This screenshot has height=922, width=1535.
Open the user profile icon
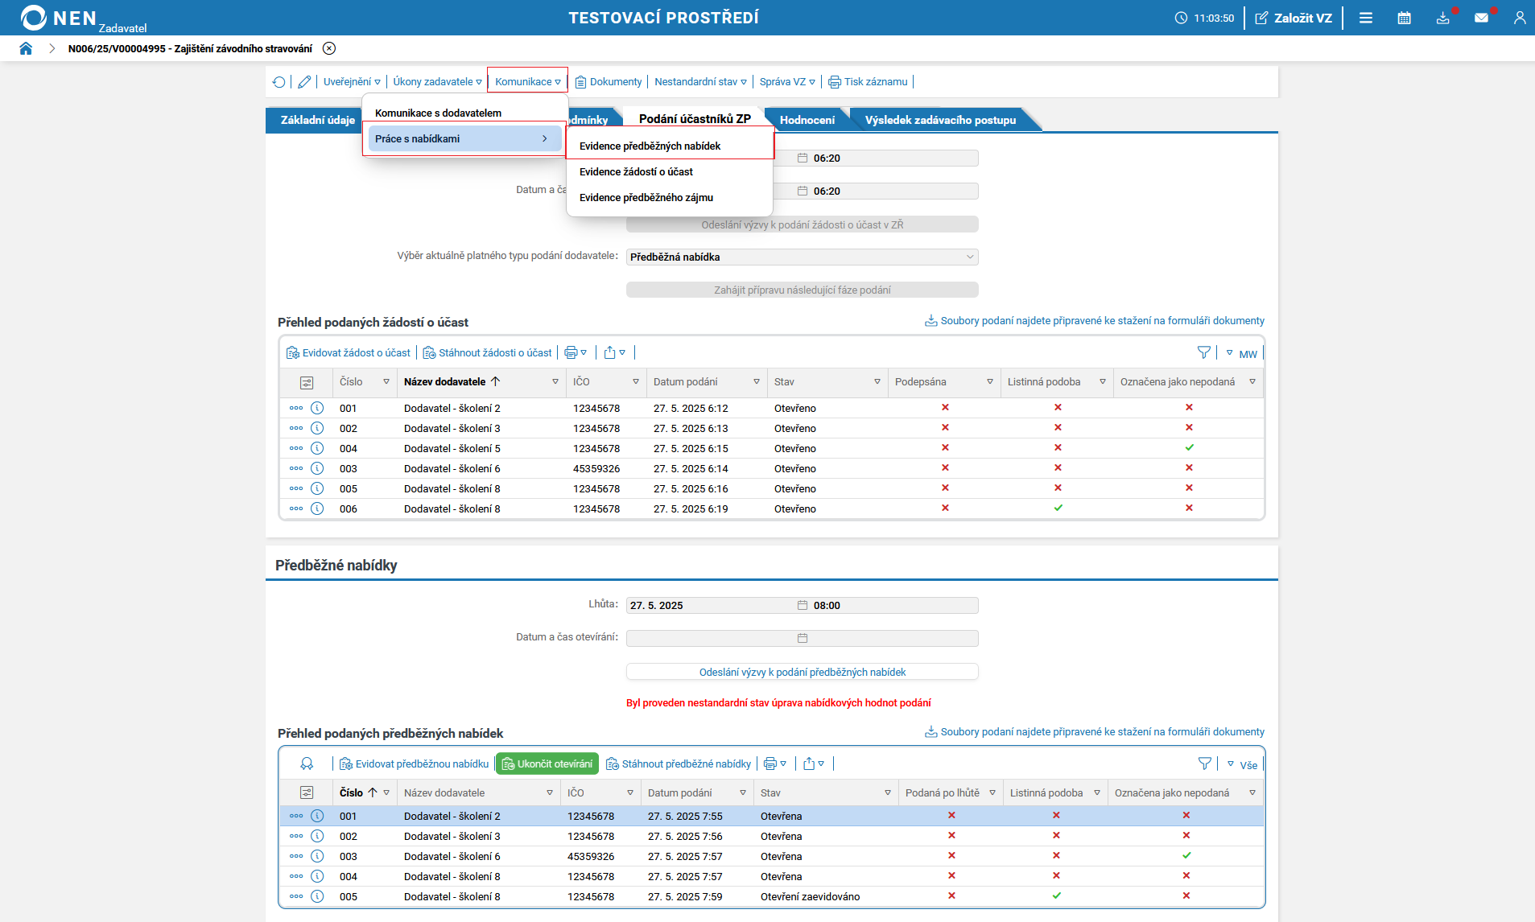click(x=1519, y=18)
